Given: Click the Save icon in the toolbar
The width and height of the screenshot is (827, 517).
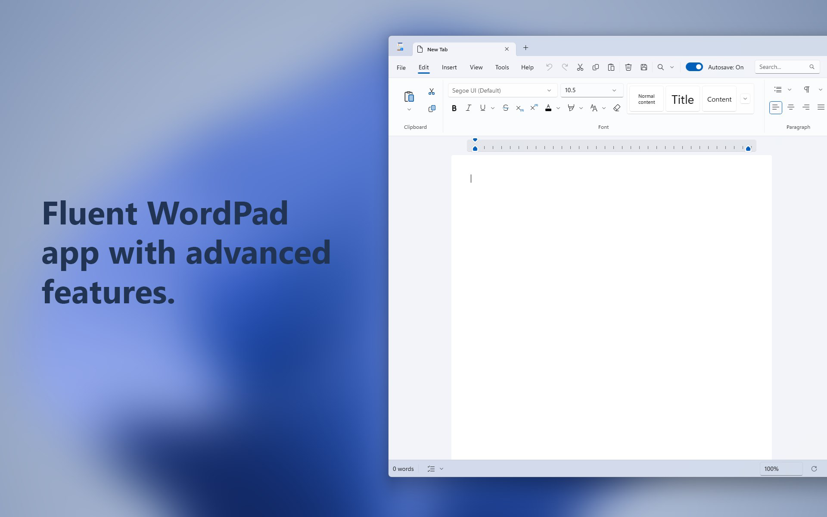Looking at the screenshot, I should tap(644, 67).
